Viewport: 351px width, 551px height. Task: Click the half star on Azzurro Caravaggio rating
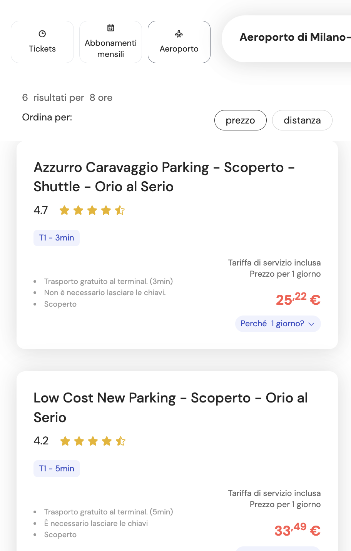point(120,210)
